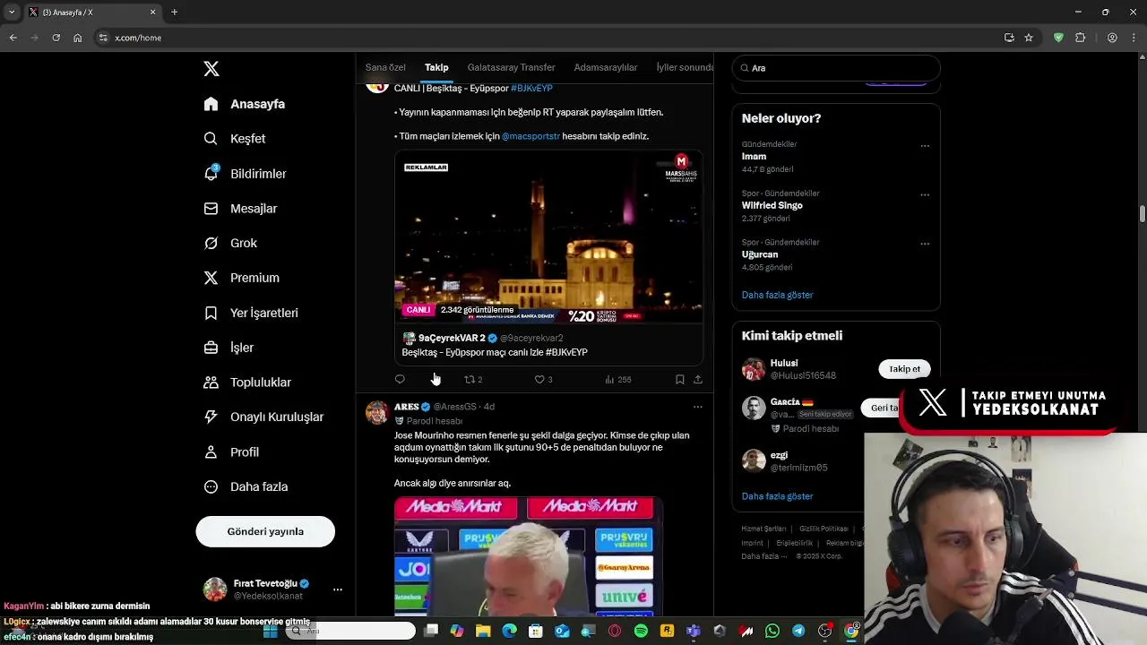Image resolution: width=1147 pixels, height=645 pixels.
Task: Switch to Sana özel tab
Action: click(385, 68)
